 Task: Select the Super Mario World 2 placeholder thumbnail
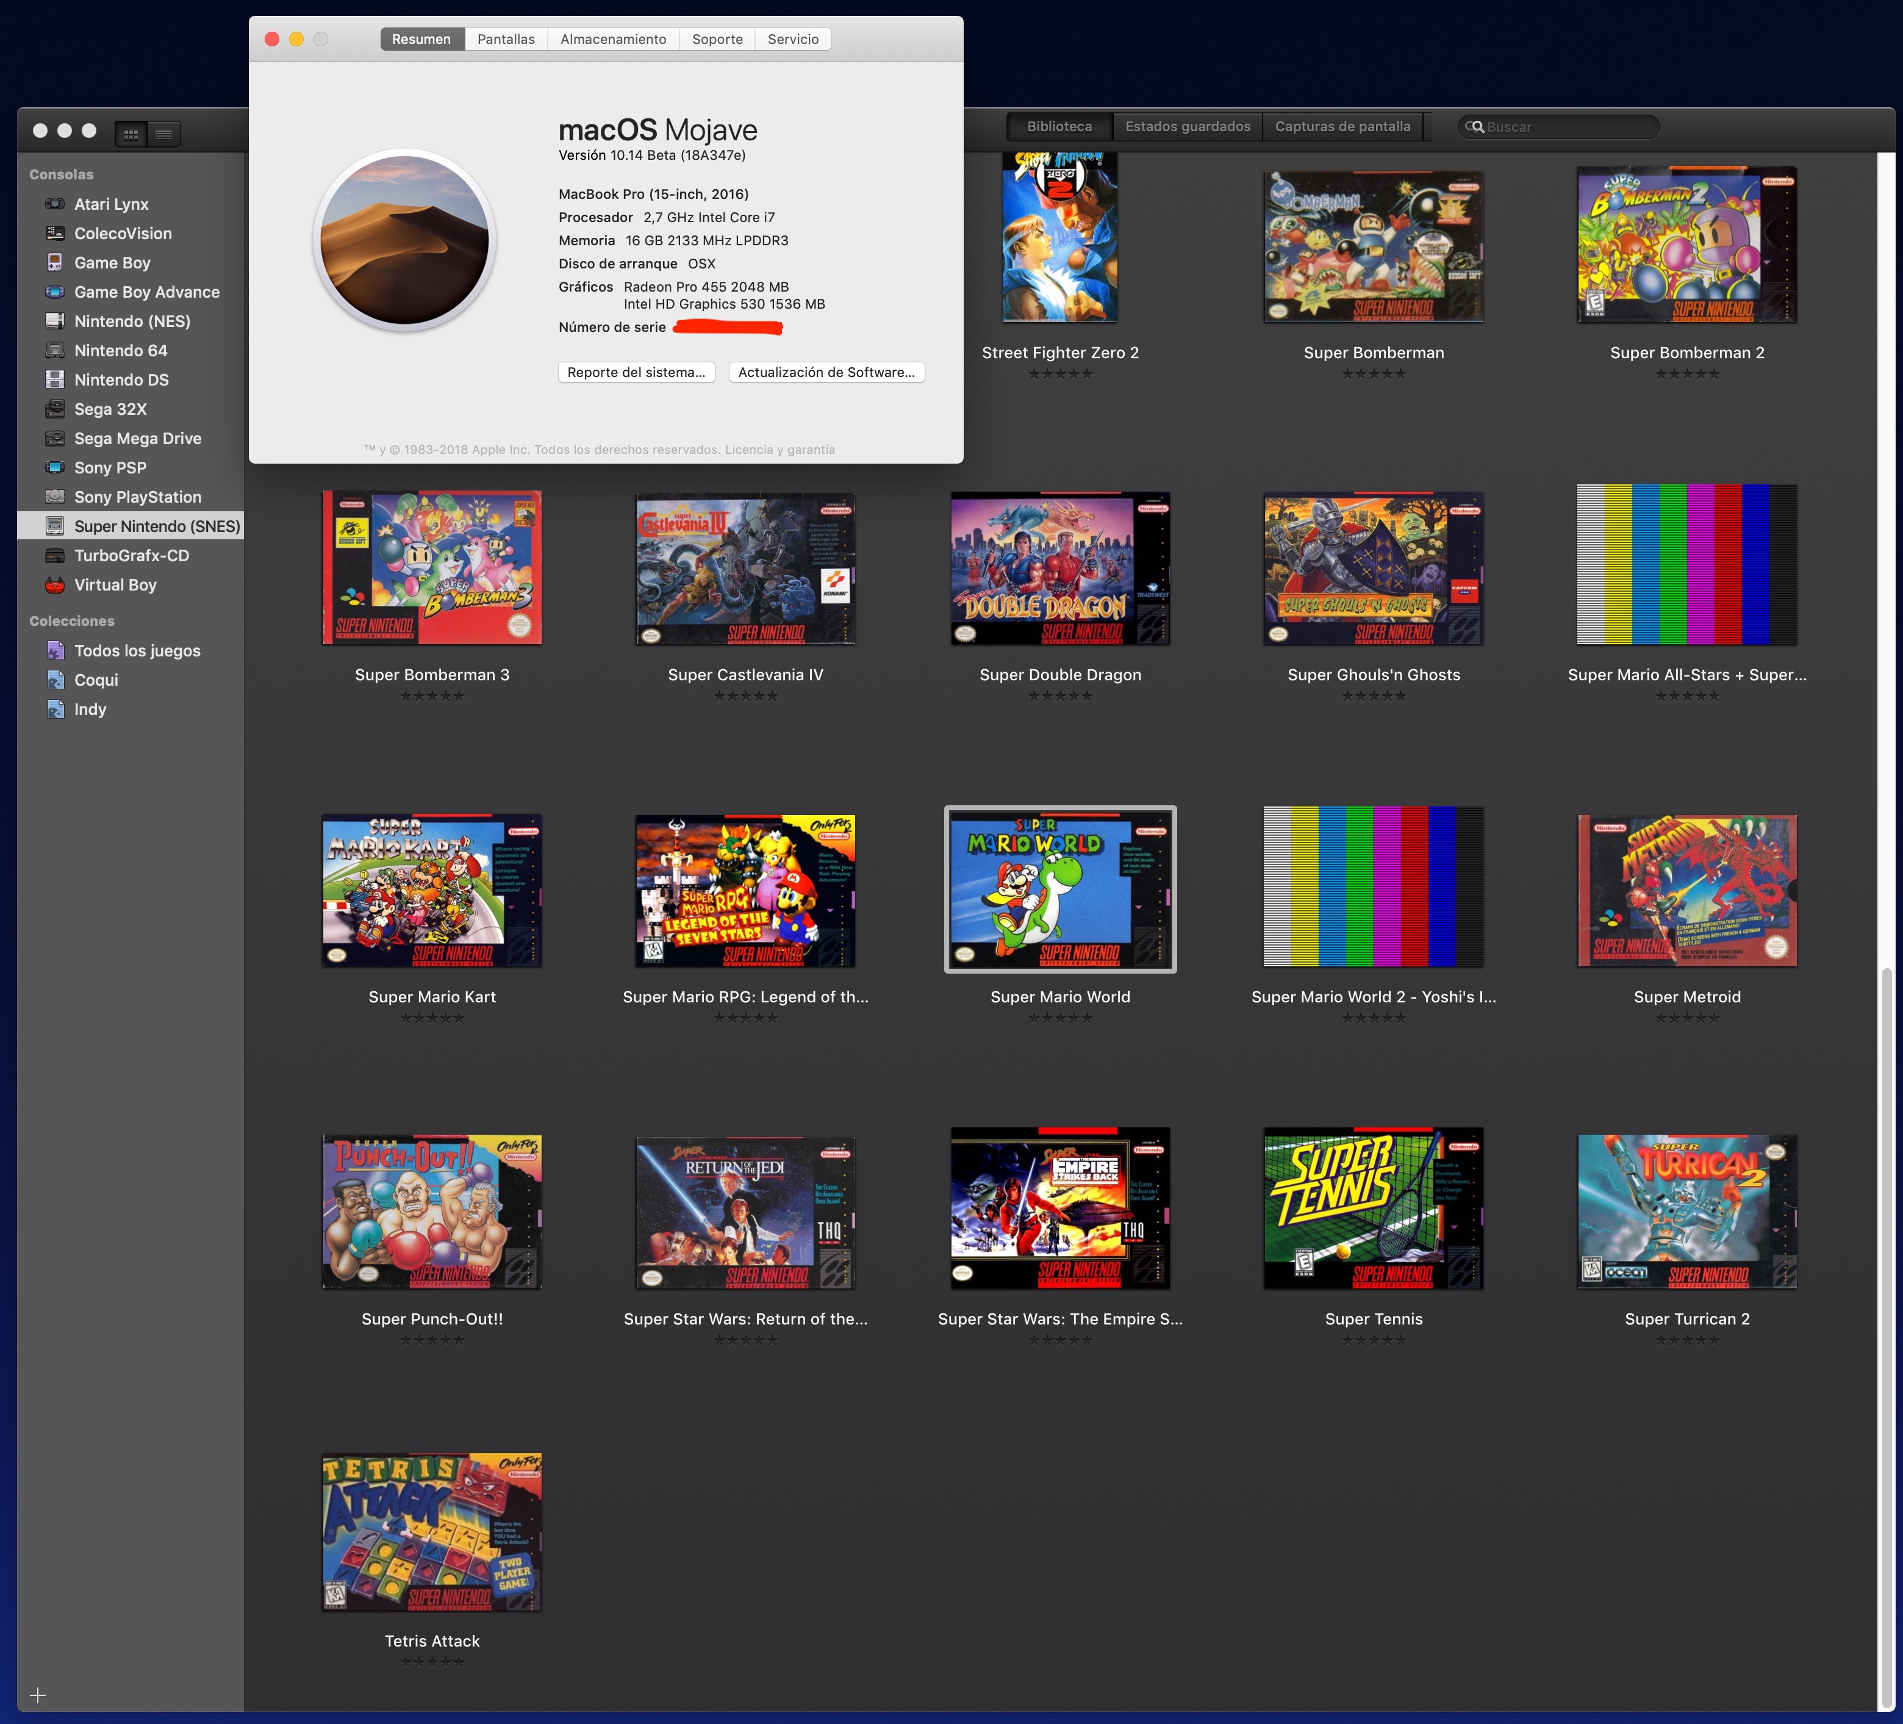1374,886
